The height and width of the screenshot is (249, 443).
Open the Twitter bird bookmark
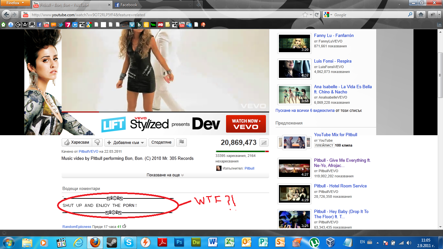(x=61, y=24)
